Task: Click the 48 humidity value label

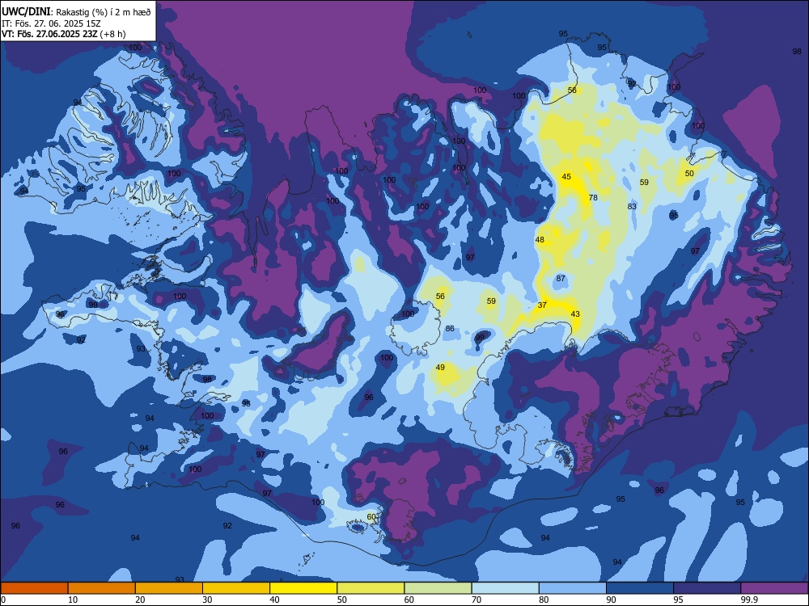Action: click(x=540, y=240)
